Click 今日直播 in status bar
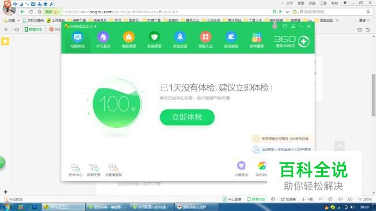This screenshot has width=376, height=211. (232, 199)
